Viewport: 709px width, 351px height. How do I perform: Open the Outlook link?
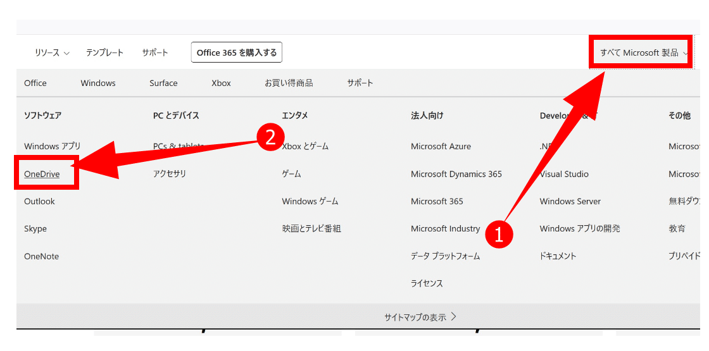pyautogui.click(x=39, y=202)
